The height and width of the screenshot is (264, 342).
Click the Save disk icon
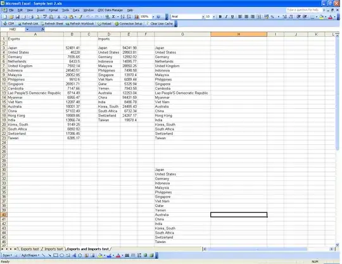pos(18,16)
